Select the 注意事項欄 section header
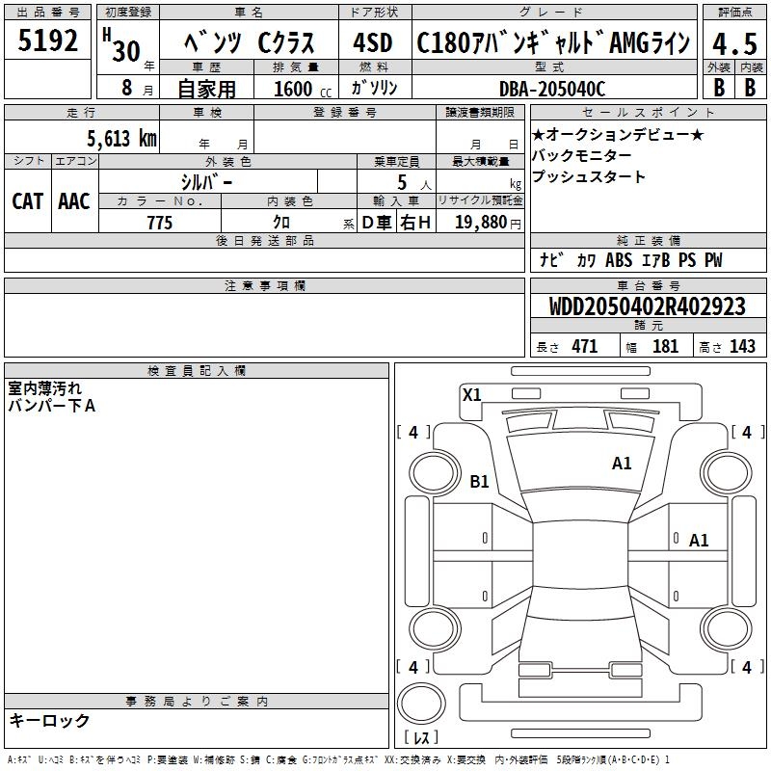This screenshot has width=771, height=771. click(x=265, y=285)
